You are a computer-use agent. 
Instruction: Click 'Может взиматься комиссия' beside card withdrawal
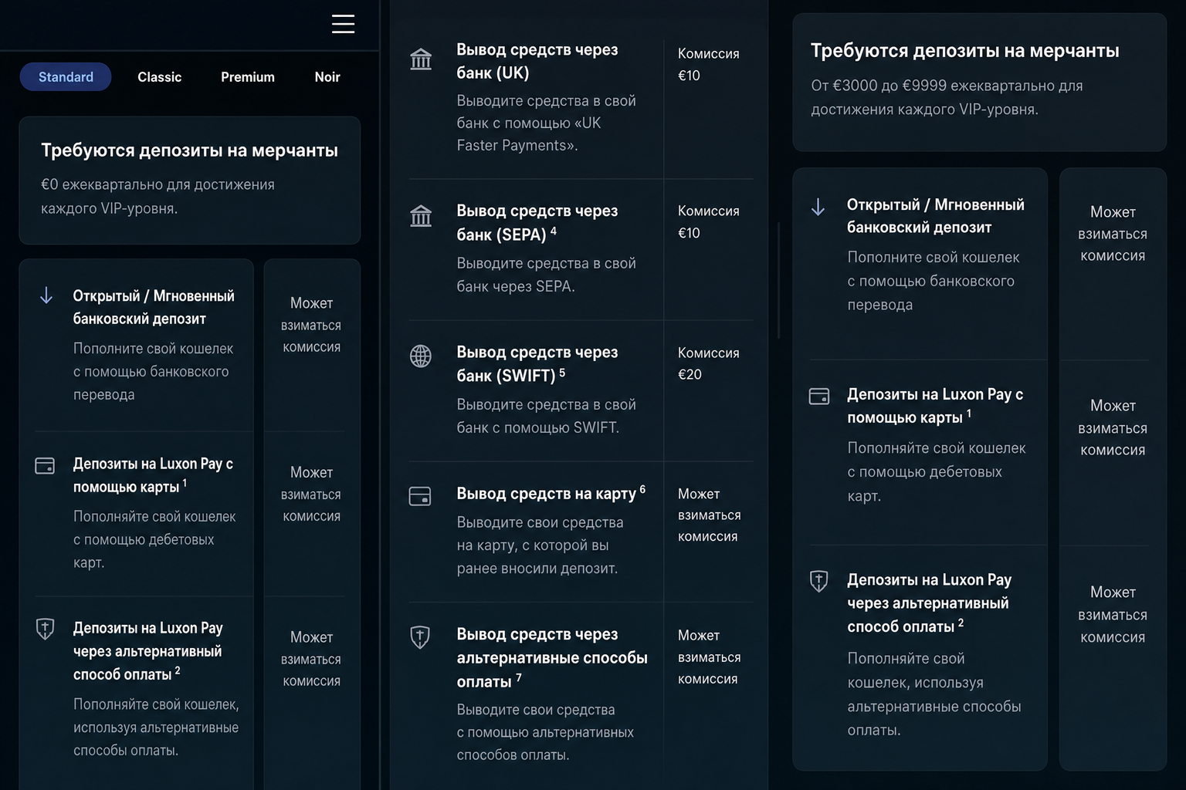tap(709, 515)
